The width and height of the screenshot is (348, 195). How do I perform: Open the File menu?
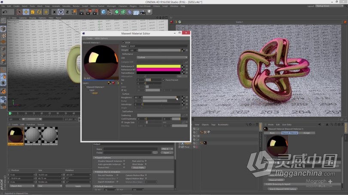(3, 6)
